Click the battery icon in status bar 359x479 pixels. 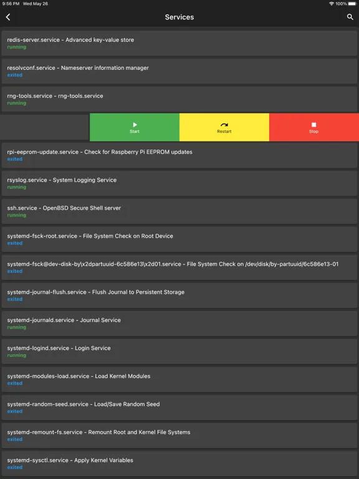click(352, 4)
